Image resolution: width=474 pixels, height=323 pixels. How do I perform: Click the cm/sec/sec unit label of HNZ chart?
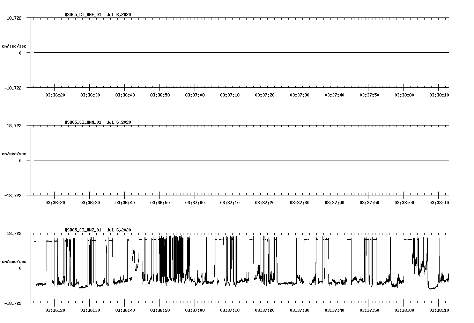14,261
